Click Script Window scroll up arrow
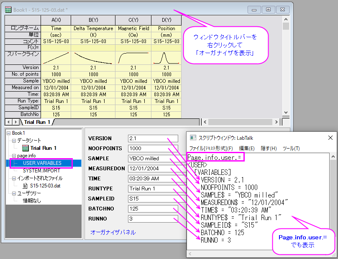Viewport: 338px width, 259px height. coord(333,156)
